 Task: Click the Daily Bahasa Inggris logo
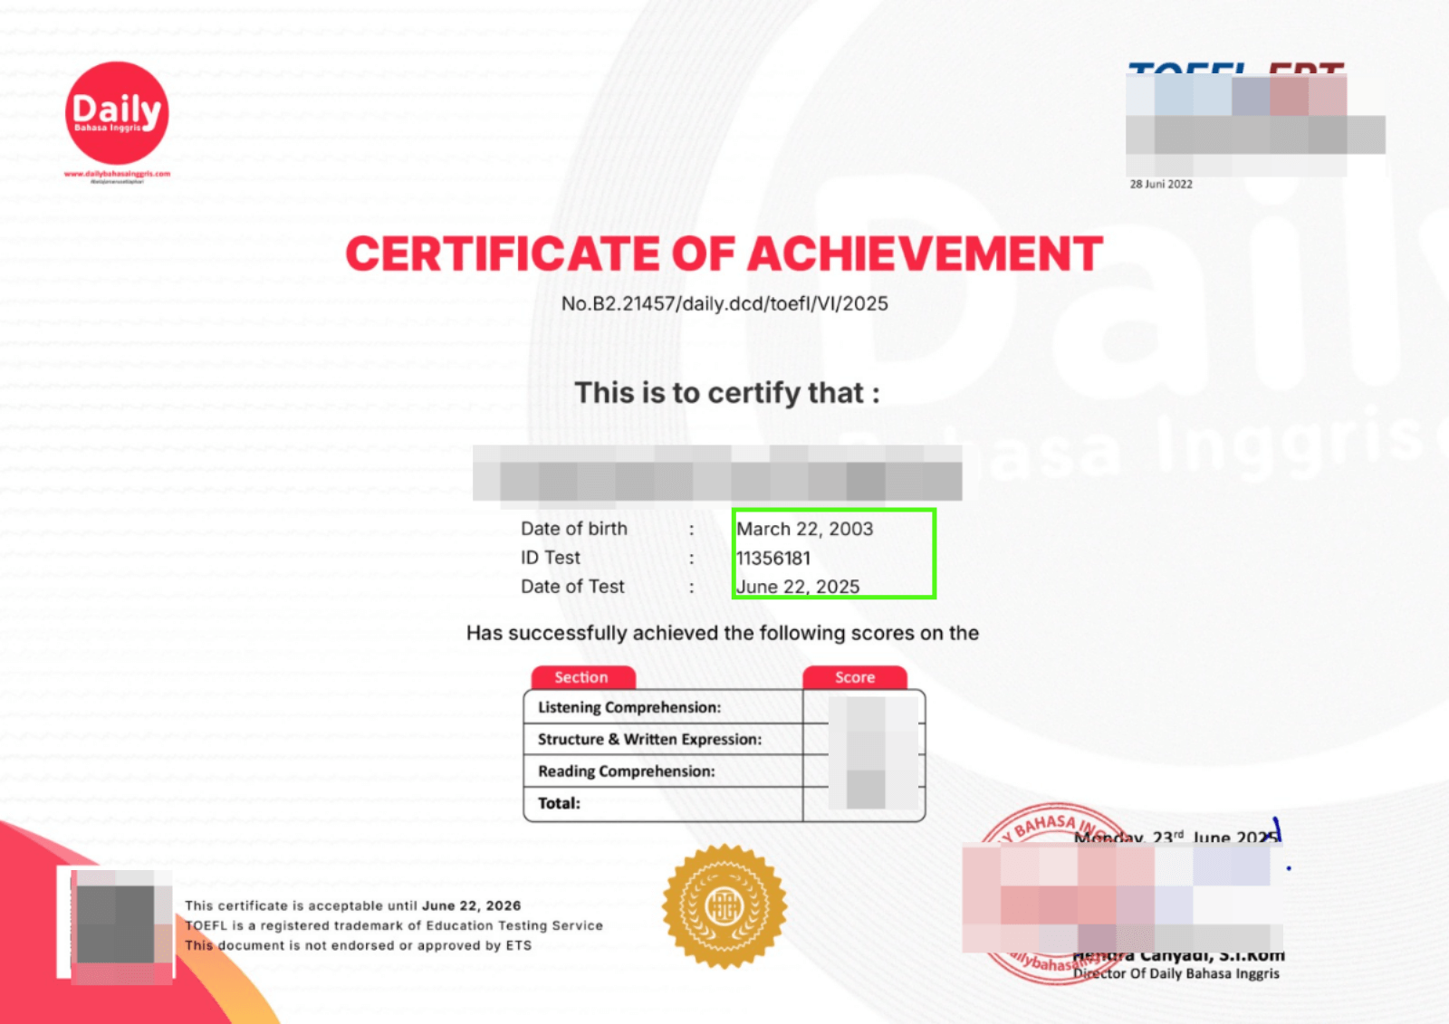[x=116, y=110]
